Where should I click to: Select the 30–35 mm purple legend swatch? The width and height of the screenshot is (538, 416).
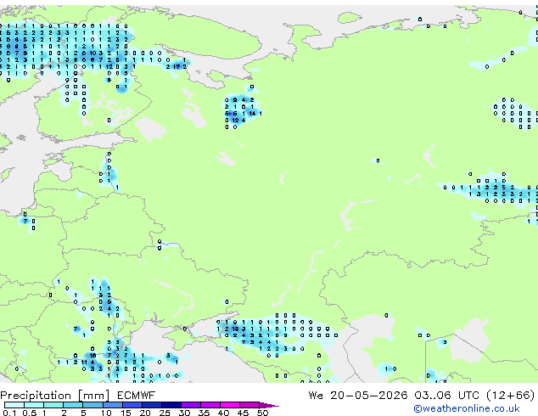tap(190, 405)
